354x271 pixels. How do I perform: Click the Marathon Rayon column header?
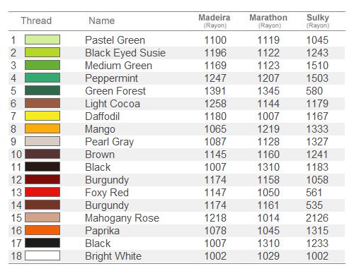268,20
